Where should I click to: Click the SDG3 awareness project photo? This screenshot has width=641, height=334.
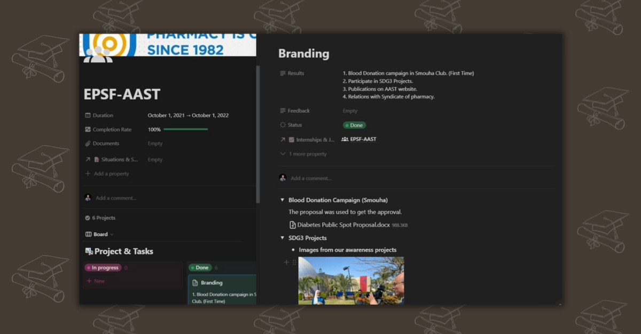point(351,281)
